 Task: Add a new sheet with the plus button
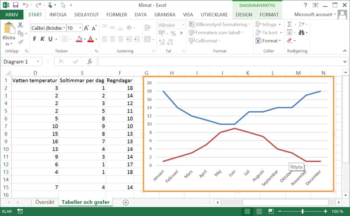126,202
